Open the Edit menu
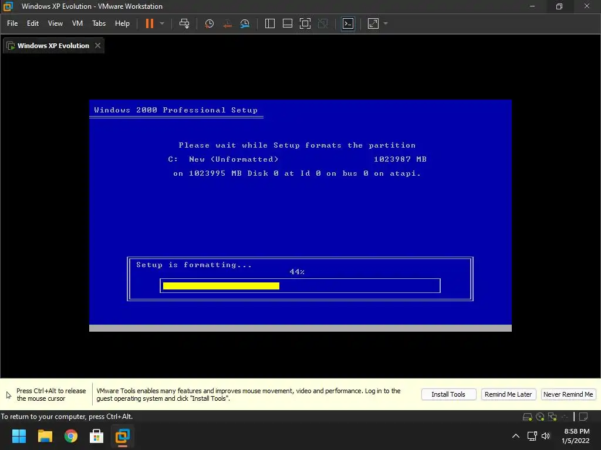The image size is (601, 450). (x=33, y=23)
